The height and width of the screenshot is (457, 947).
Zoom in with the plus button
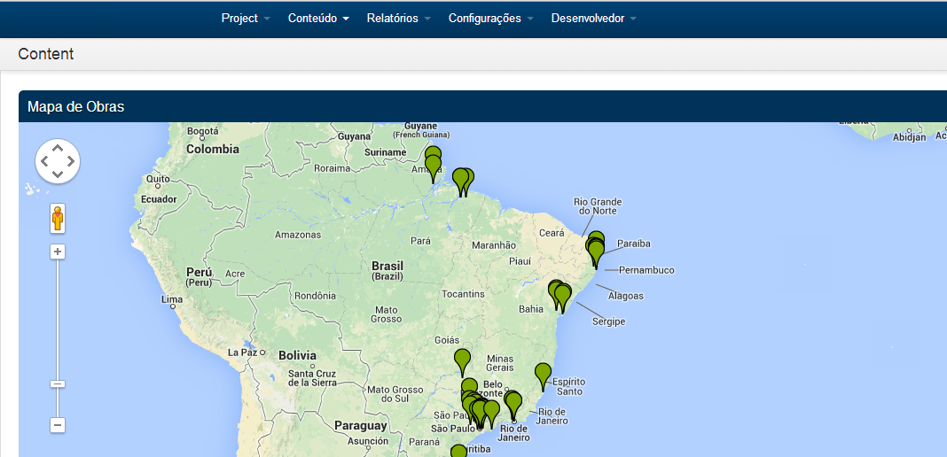click(x=58, y=252)
